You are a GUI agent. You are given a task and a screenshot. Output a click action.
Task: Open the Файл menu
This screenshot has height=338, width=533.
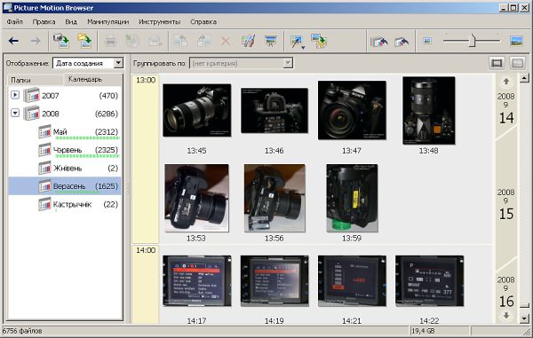(14, 21)
